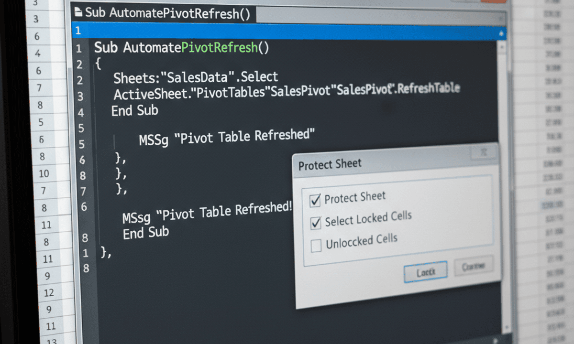
Task: Enable the Unlocked Cells checkbox
Action: 316,246
